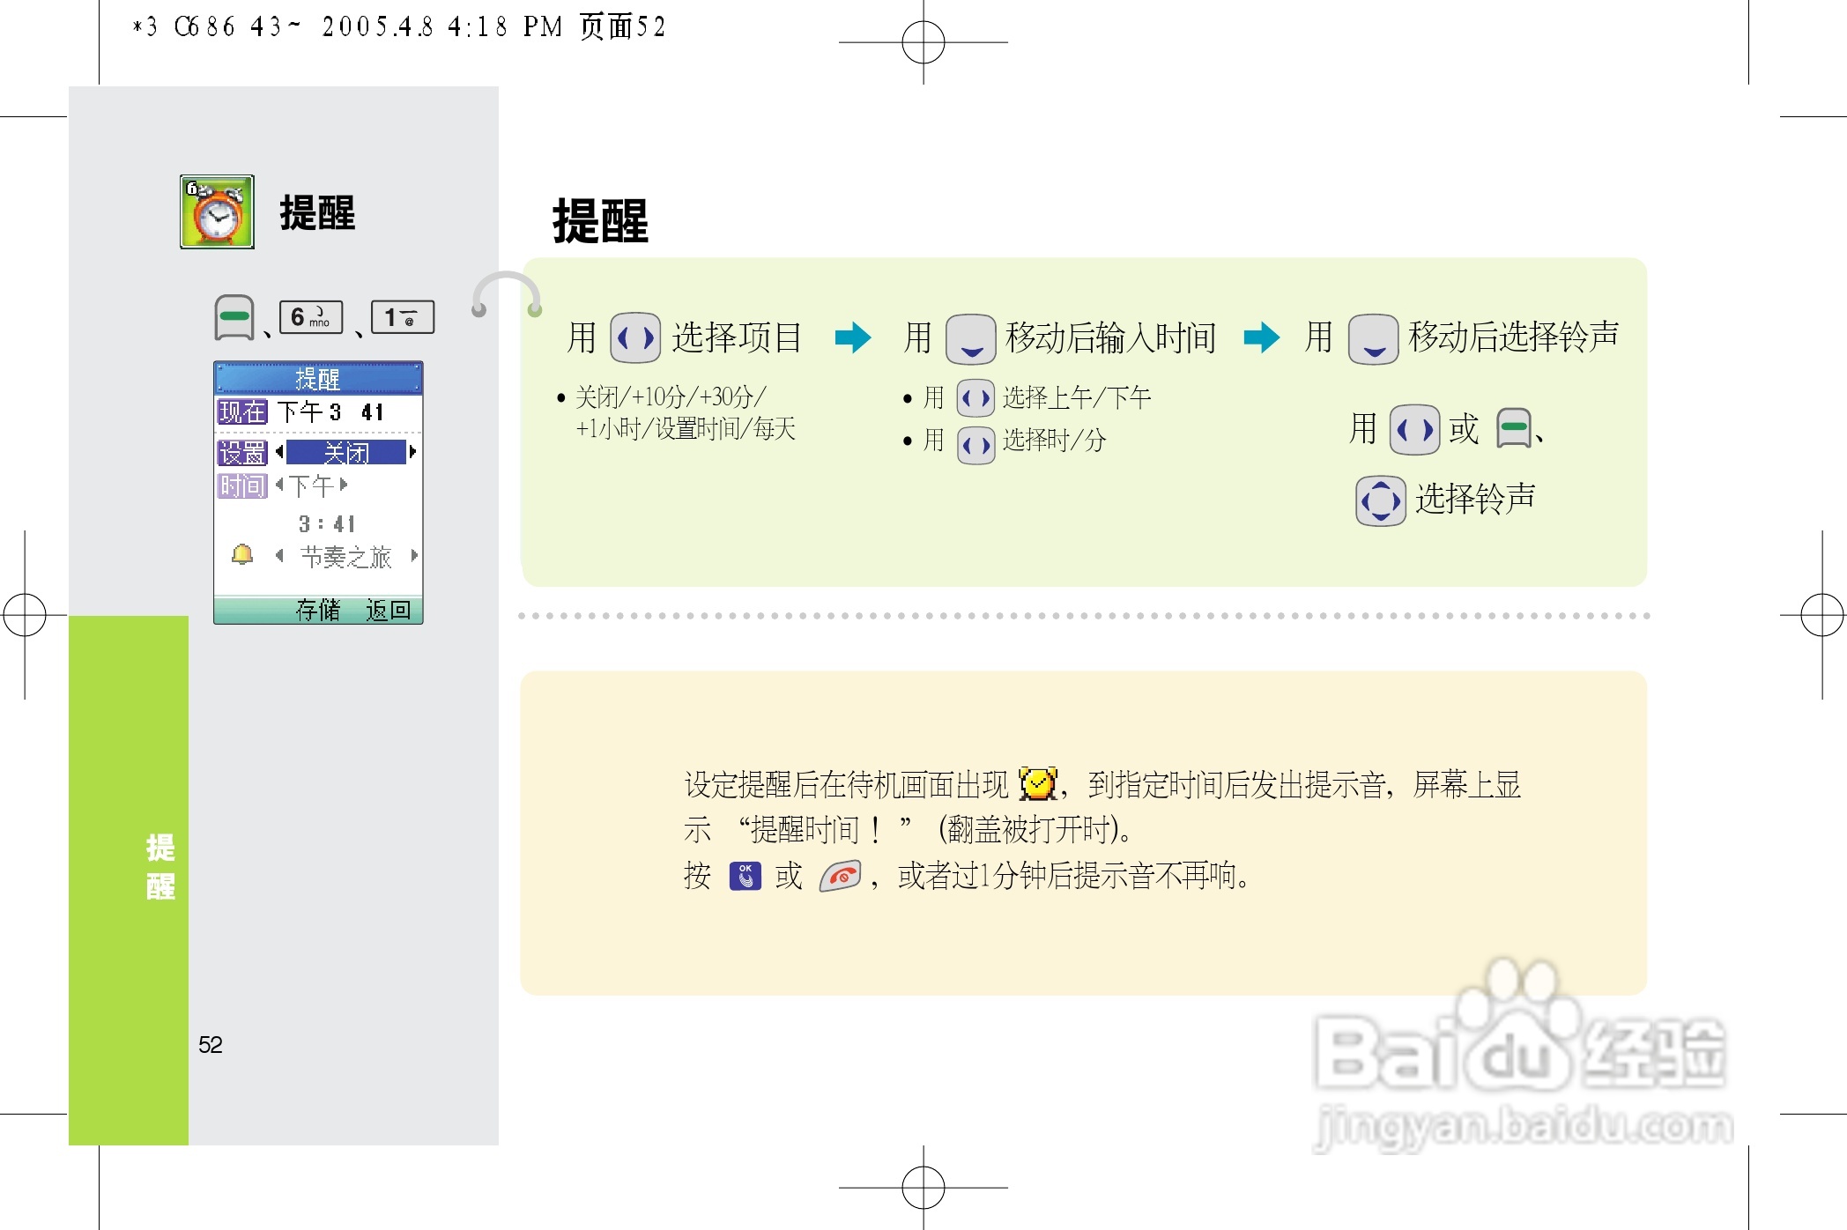This screenshot has width=1847, height=1230.
Task: Click the down key icon before 移动后输入时间
Action: click(970, 338)
